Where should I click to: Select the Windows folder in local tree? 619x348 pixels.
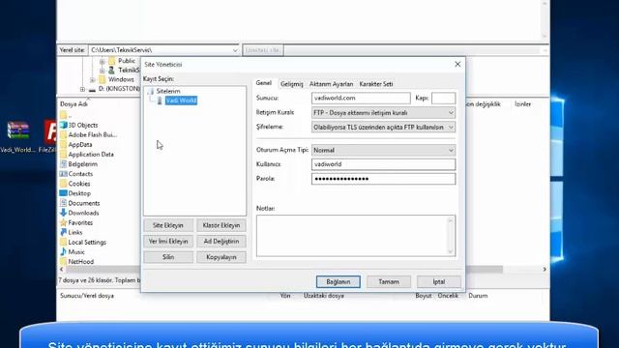click(x=121, y=79)
